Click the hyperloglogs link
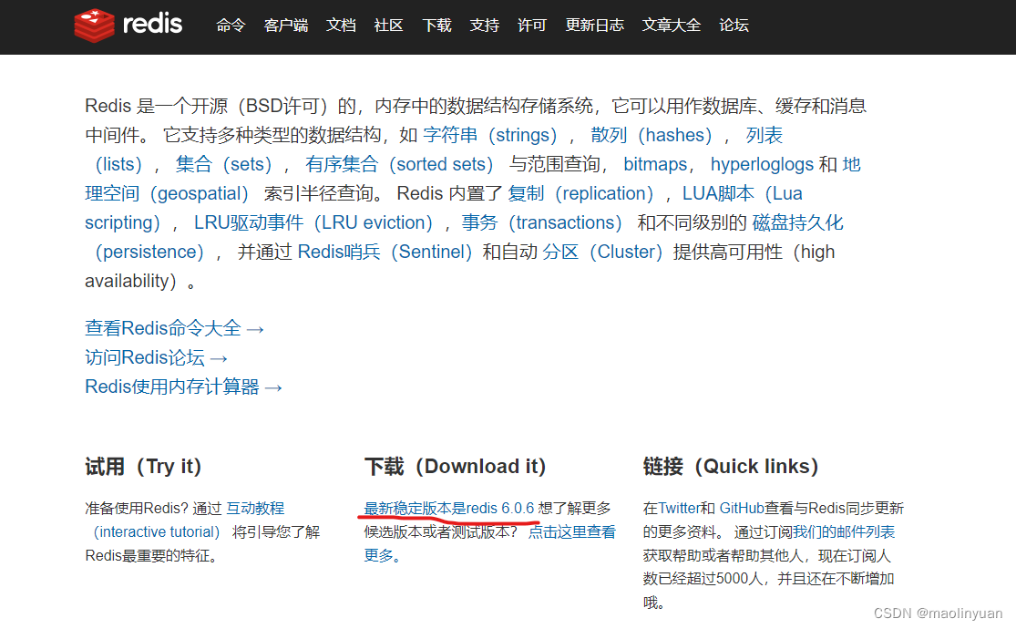Image resolution: width=1016 pixels, height=629 pixels. coord(762,164)
